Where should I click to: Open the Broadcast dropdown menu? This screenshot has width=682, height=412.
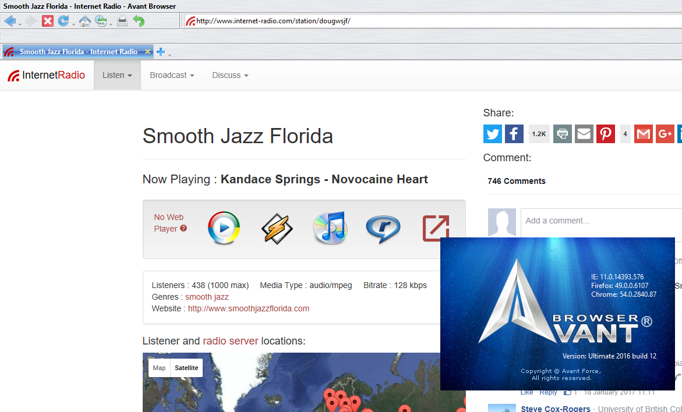(x=172, y=75)
